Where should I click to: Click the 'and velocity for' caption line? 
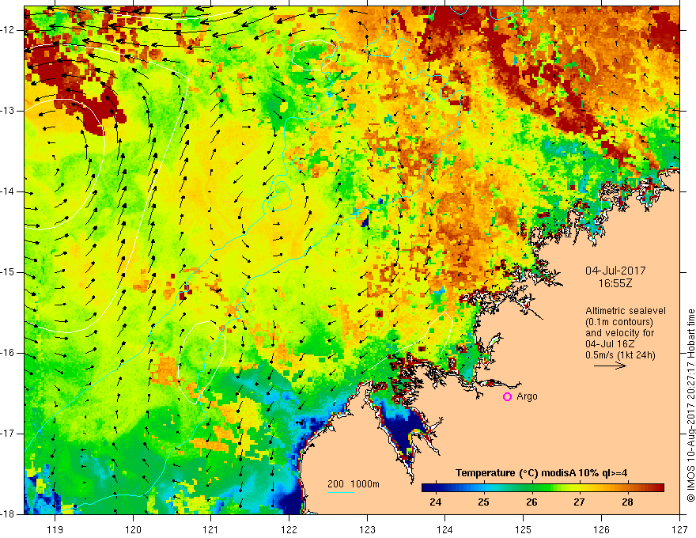(x=619, y=333)
